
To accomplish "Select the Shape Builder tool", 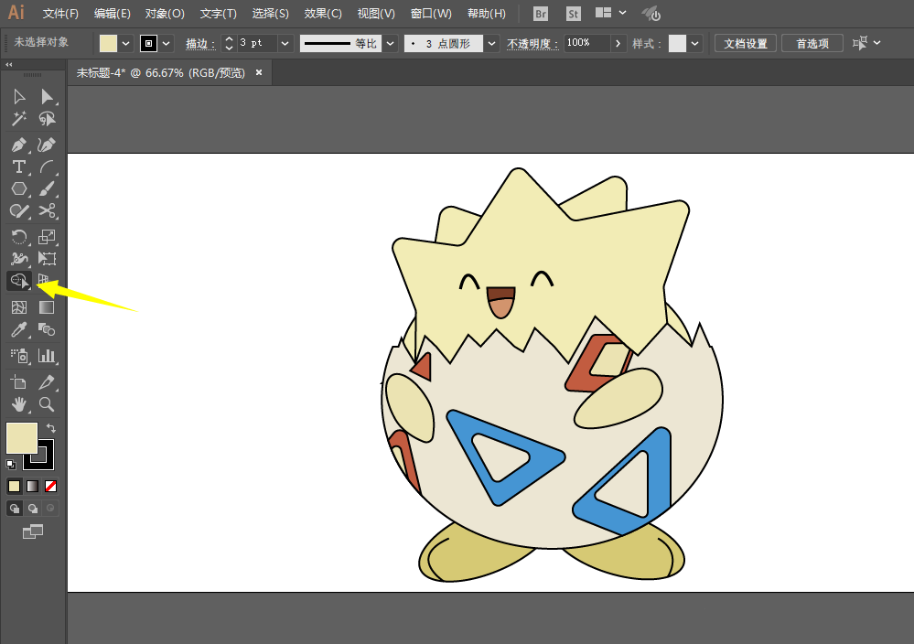I will (x=19, y=281).
